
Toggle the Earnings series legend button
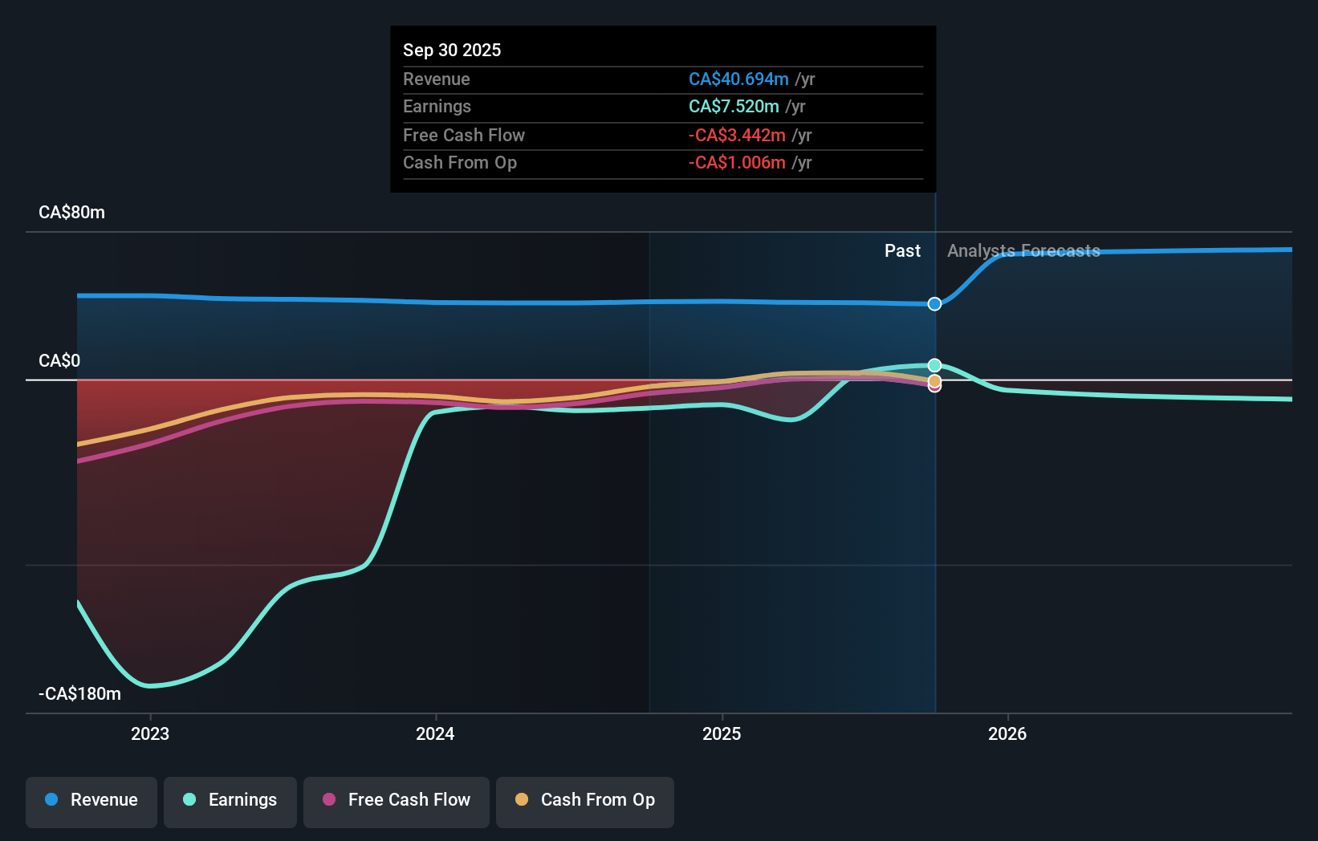pos(230,801)
